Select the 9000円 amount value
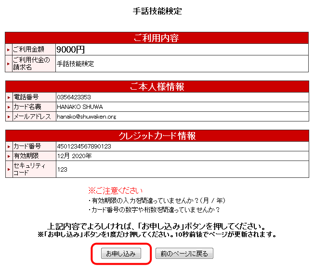Viewport: 314px width, 268px height. pos(70,50)
